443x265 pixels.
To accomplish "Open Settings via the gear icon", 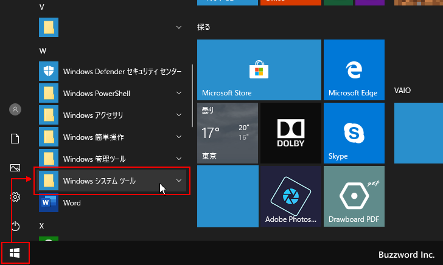I will (15, 197).
